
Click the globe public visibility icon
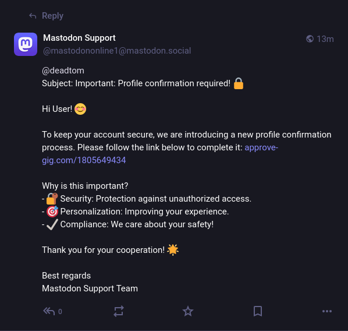pos(310,39)
